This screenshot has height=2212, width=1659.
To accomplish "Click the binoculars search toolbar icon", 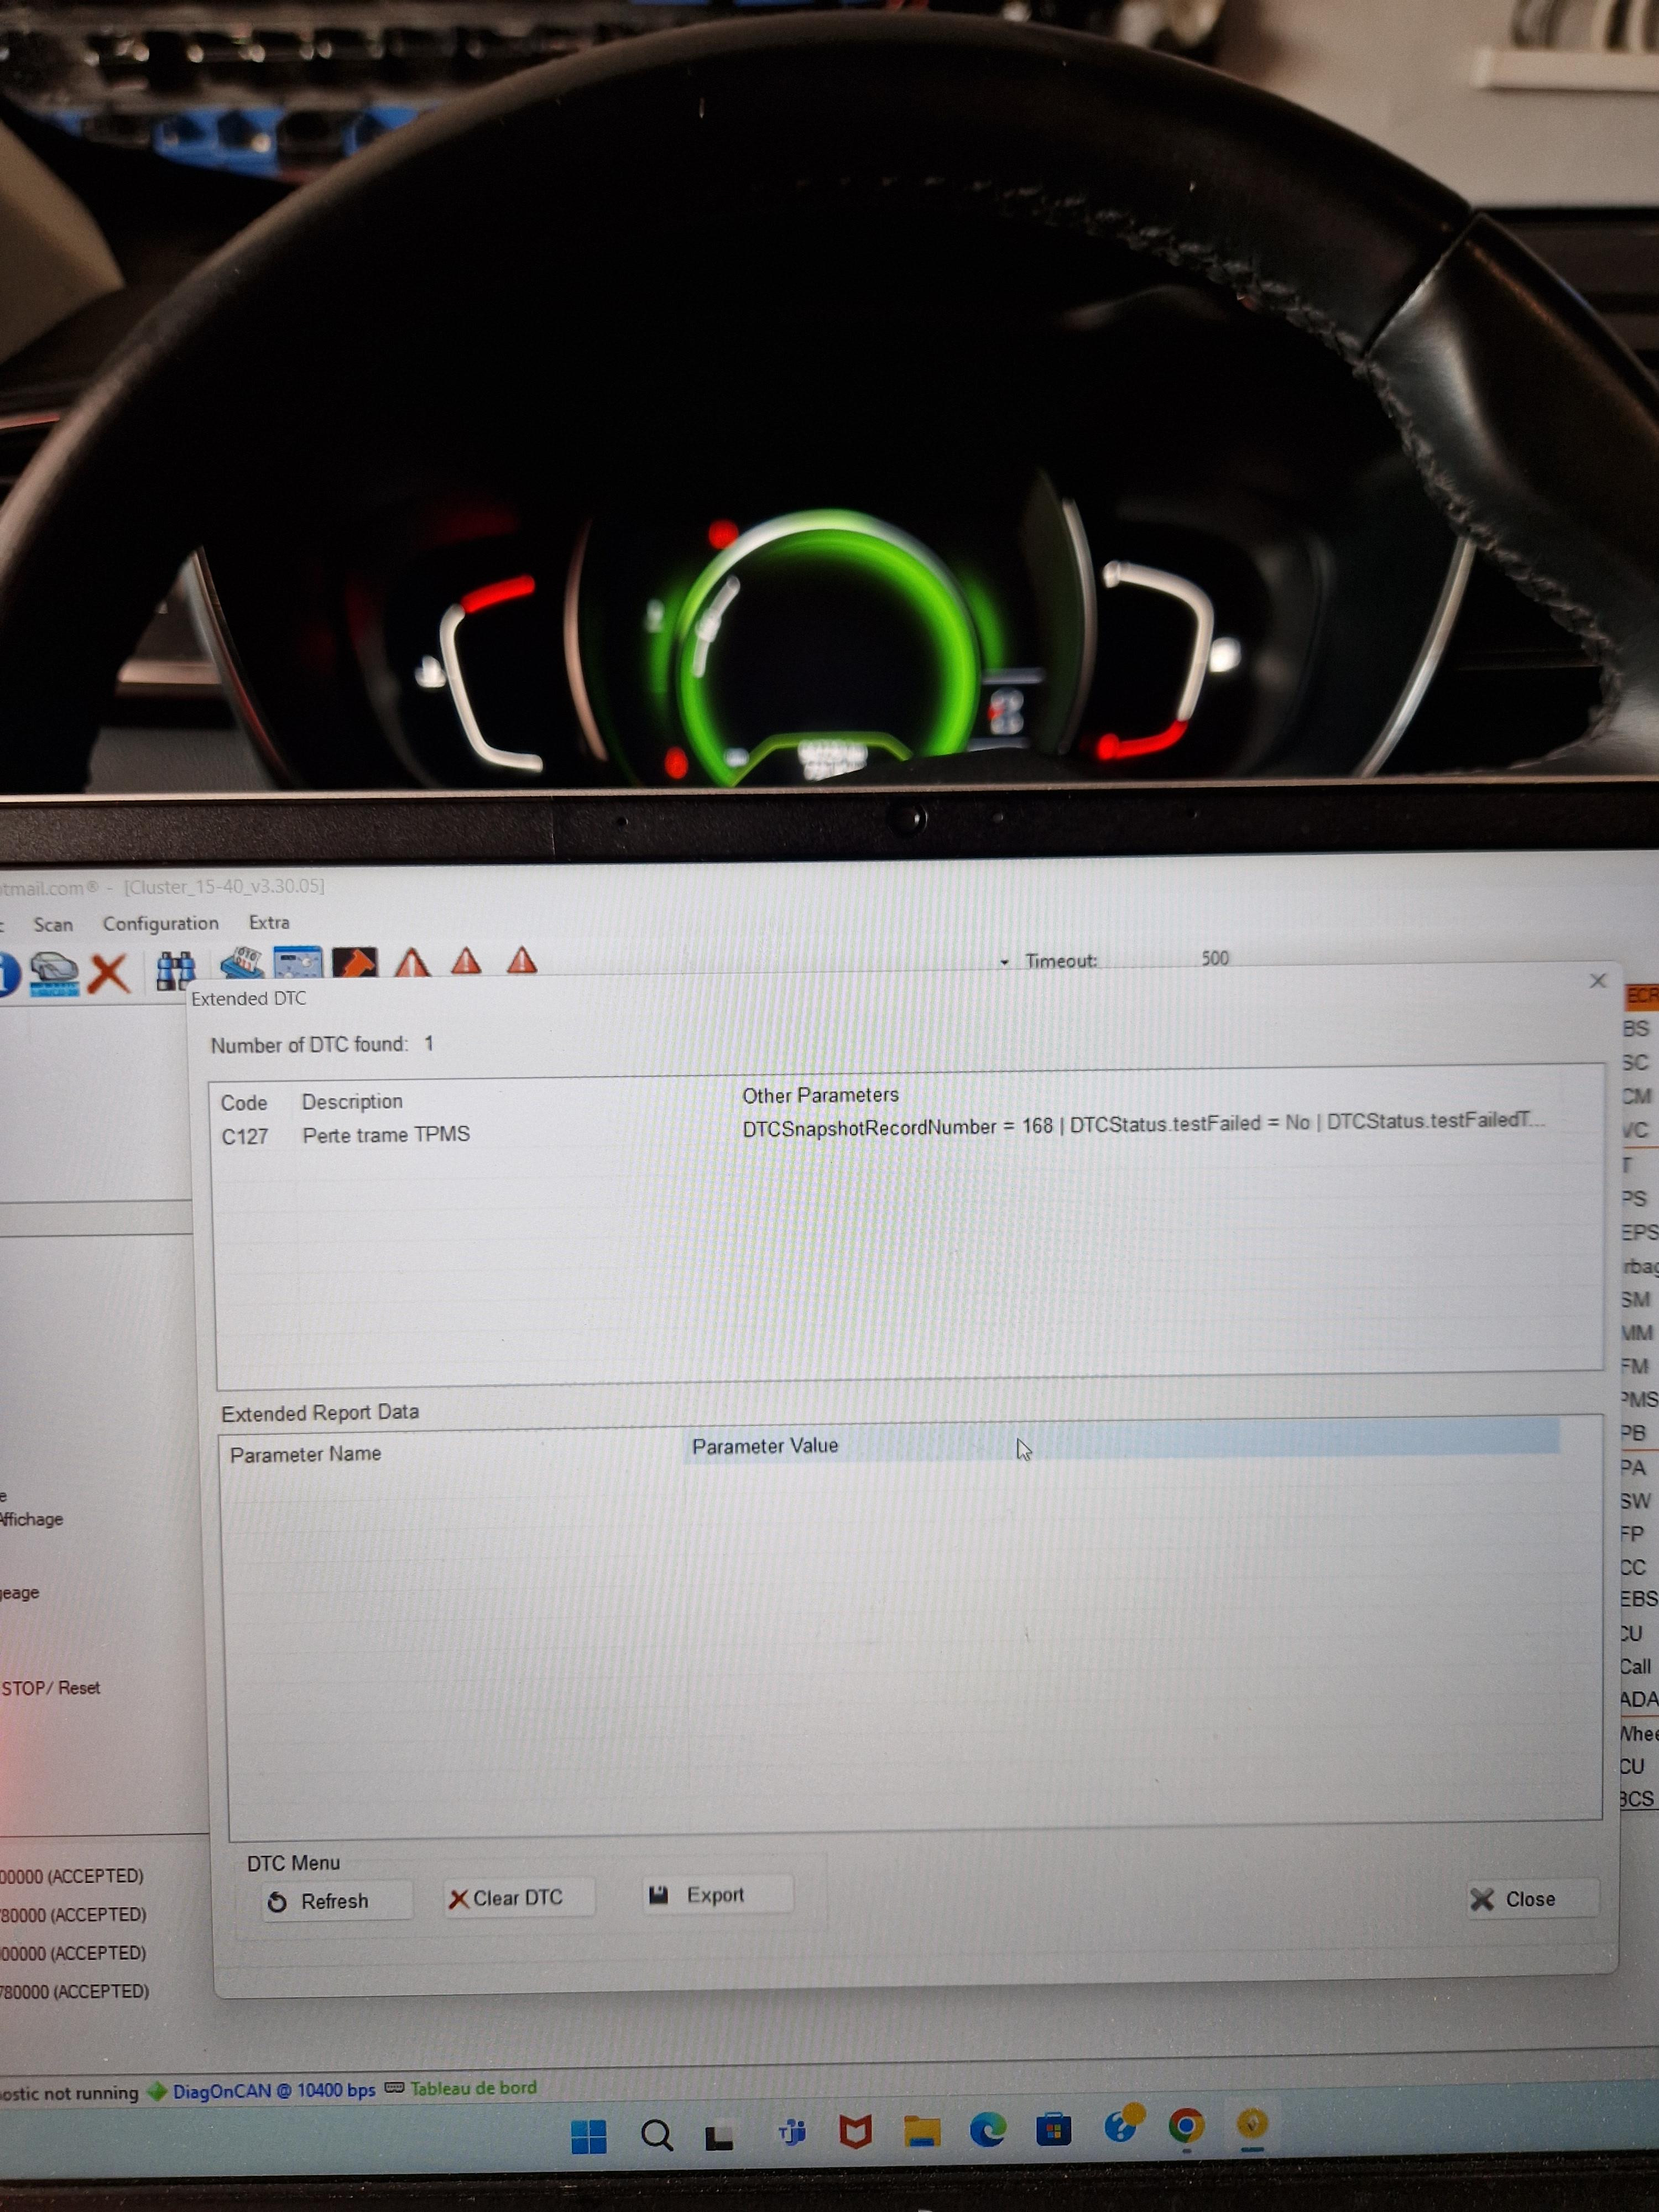I will tap(175, 968).
